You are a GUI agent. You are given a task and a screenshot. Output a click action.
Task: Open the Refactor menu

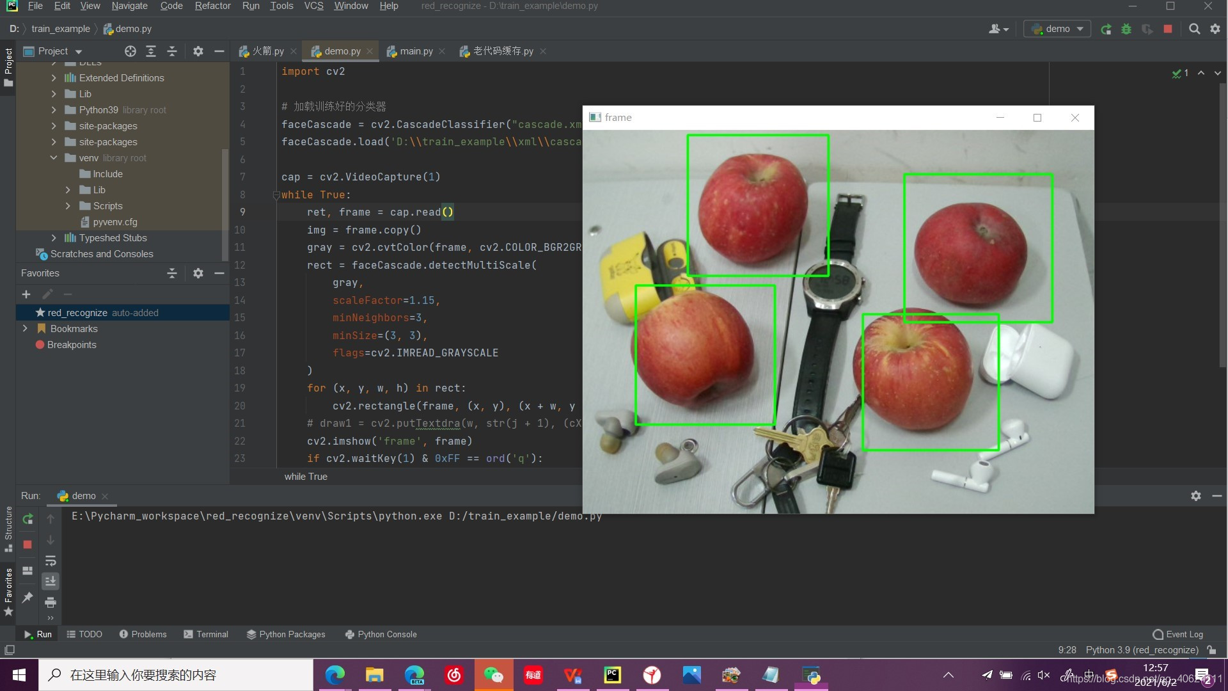(x=212, y=6)
